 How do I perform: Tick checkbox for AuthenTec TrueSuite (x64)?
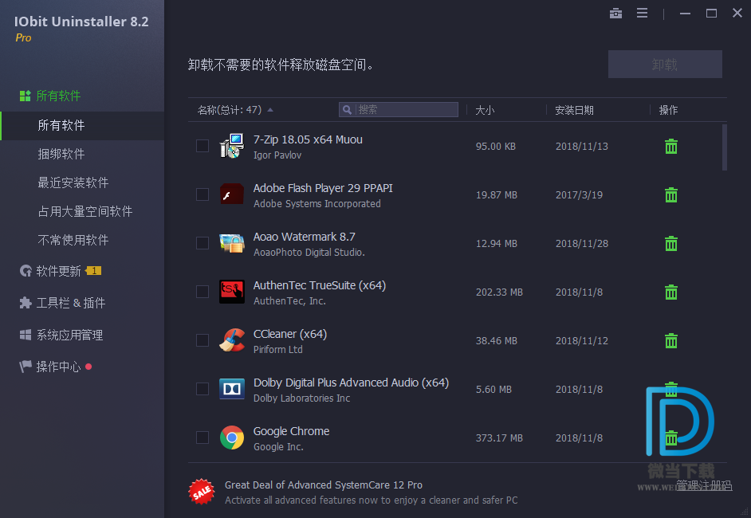202,292
